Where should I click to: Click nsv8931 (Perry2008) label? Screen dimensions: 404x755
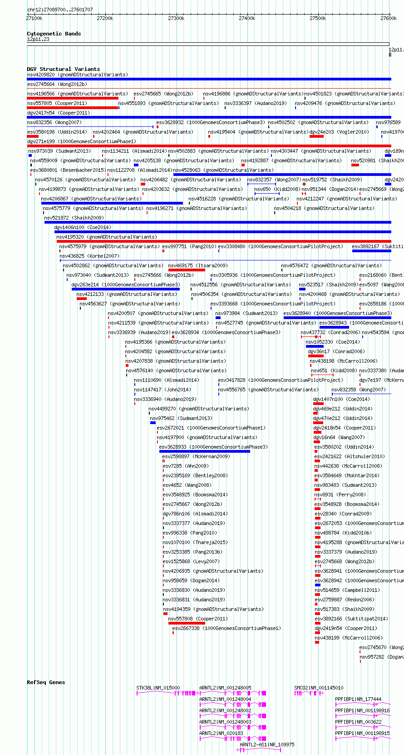340,495
